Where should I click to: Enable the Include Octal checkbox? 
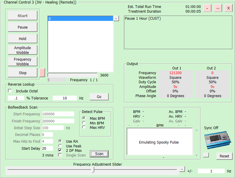(10, 91)
